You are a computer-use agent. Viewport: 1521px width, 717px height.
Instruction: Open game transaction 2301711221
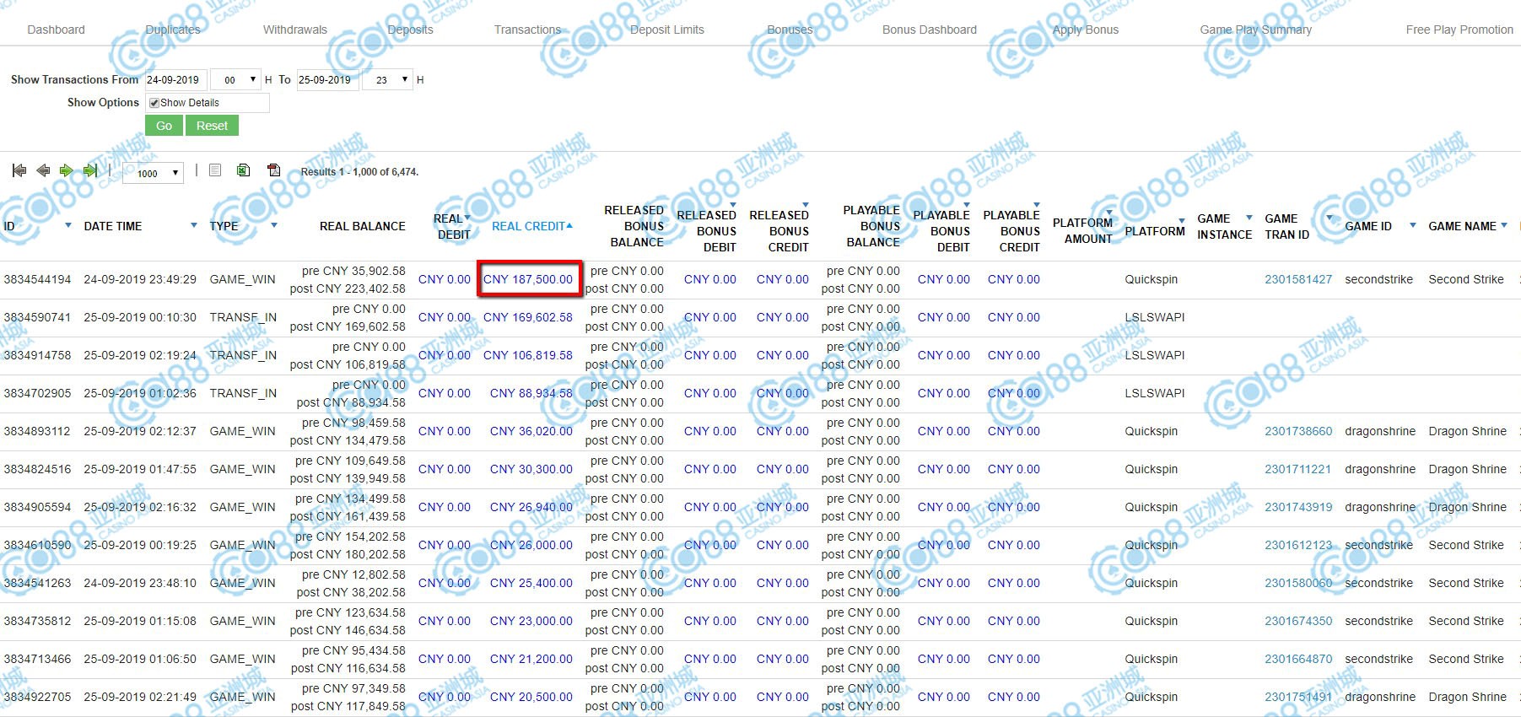[1297, 469]
